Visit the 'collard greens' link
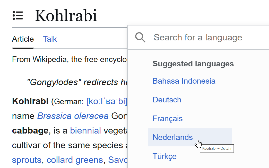The height and width of the screenshot is (168, 269). (75, 160)
